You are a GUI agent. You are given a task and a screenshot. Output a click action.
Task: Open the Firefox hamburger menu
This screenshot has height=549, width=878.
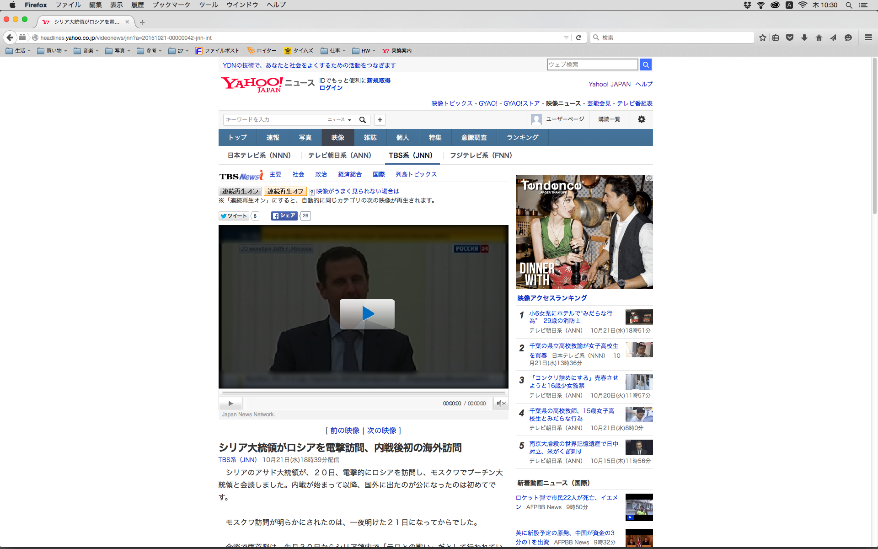(x=868, y=38)
